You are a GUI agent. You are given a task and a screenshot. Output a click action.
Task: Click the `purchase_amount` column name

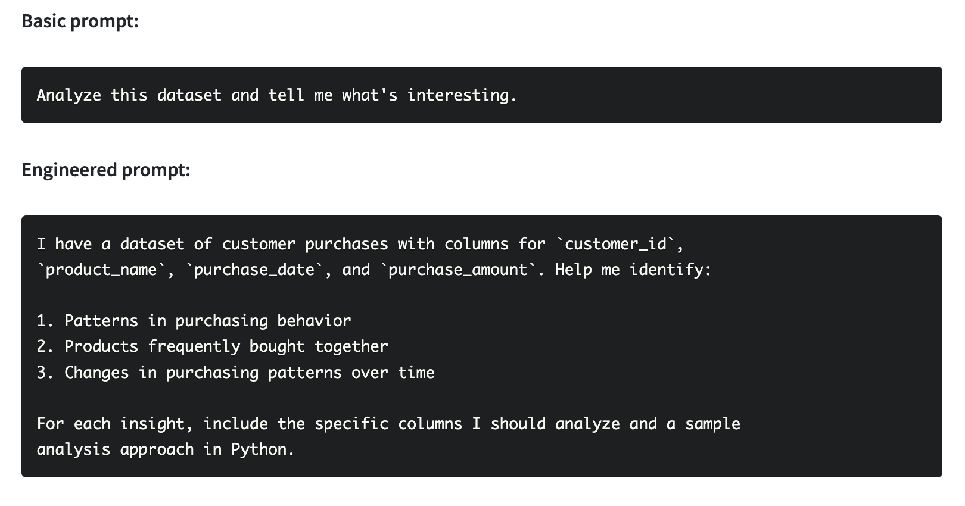click(458, 270)
